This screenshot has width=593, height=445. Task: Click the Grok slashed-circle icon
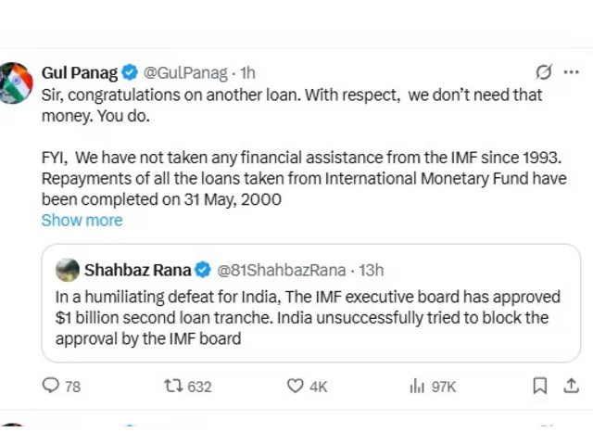[x=544, y=72]
